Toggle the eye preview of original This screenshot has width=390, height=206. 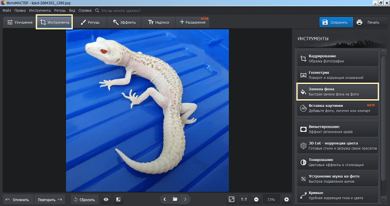tap(106, 200)
